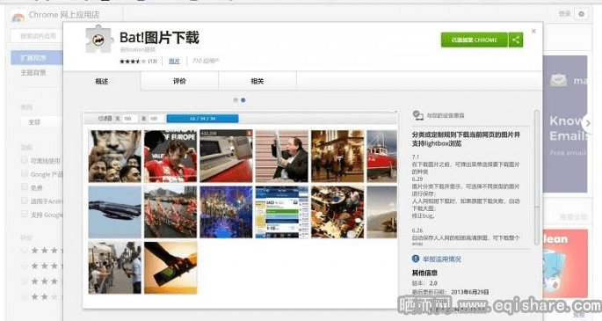Select the first grey screenshot dot

click(236, 100)
